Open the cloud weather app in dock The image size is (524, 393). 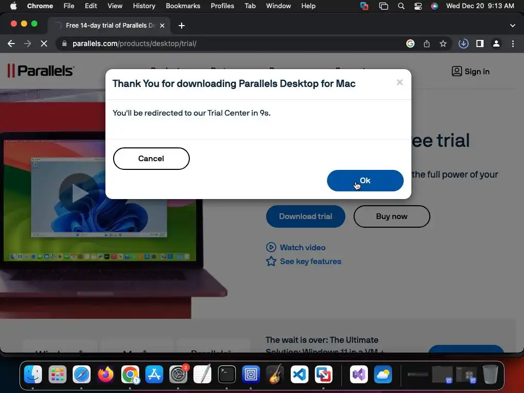(x=383, y=374)
